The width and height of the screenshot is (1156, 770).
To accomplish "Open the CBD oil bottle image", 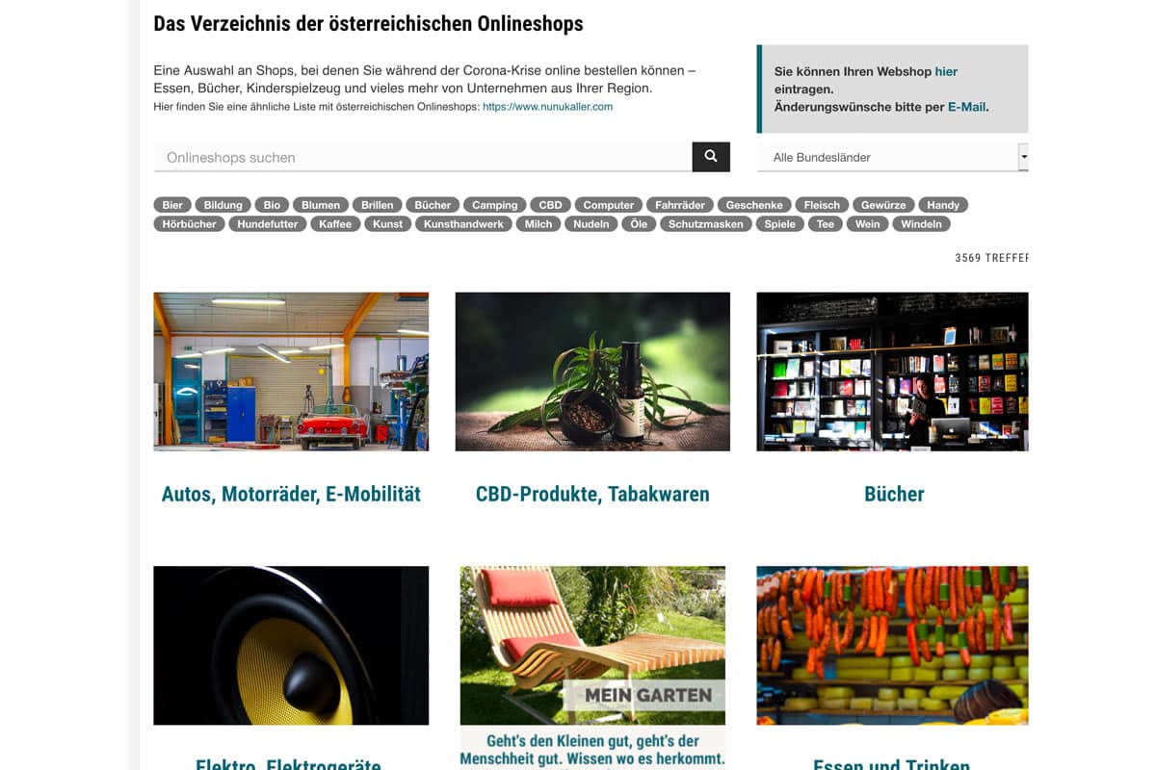I will pos(592,372).
